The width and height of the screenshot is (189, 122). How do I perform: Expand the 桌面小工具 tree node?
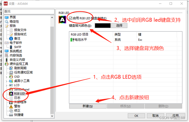pos(6,81)
